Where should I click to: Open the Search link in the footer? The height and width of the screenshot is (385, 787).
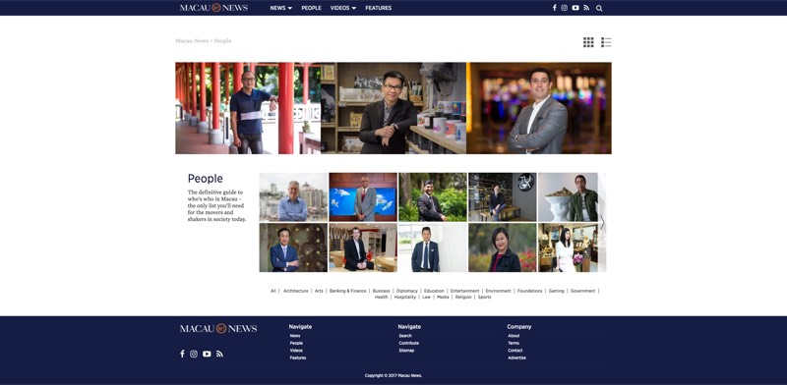coord(405,336)
